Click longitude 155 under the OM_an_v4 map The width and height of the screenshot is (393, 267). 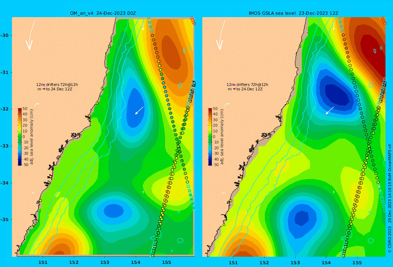point(167,263)
